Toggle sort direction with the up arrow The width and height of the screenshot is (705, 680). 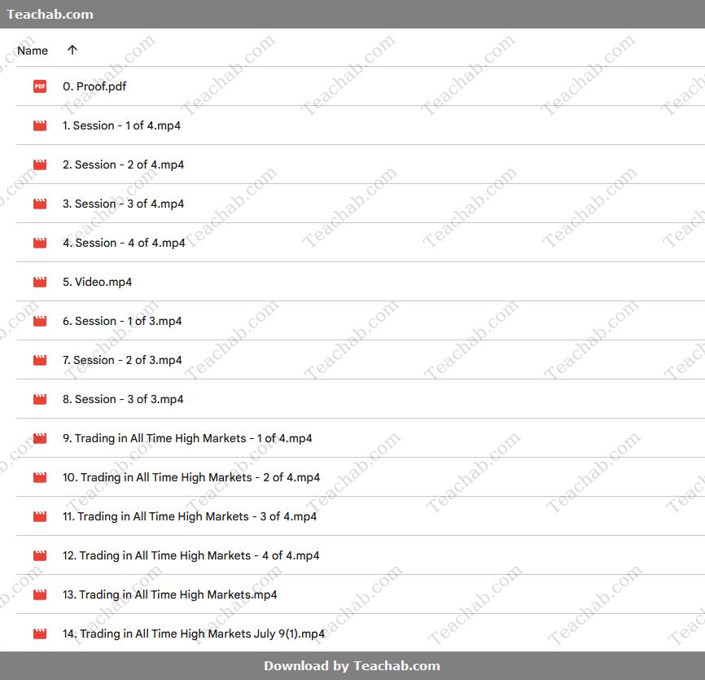click(x=72, y=50)
